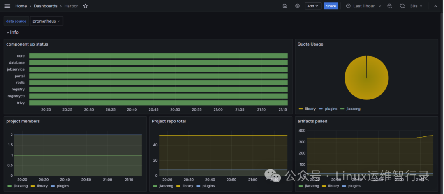Refresh the dashboard now
This screenshot has width=444, height=194.
402,6
